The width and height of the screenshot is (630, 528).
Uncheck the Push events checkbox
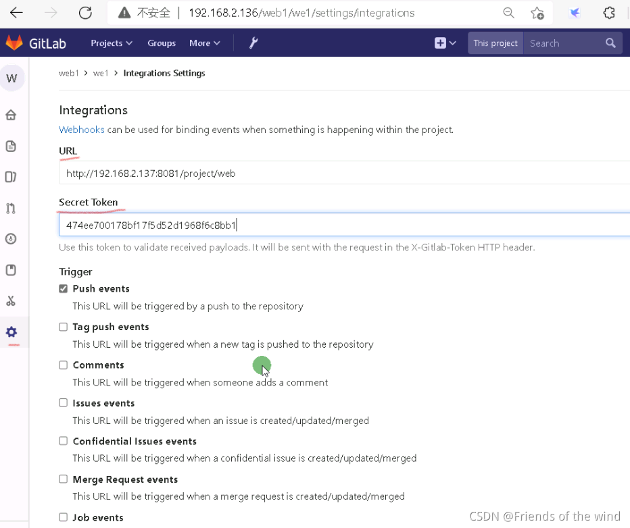pos(63,289)
